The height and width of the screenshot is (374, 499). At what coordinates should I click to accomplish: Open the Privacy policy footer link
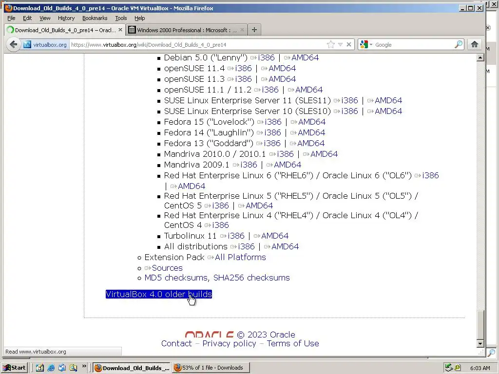point(229,343)
